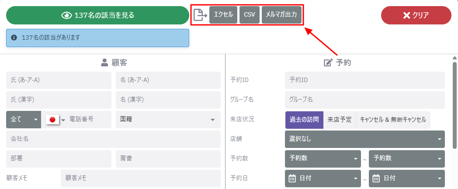Click the メルマガ出力 button
The height and width of the screenshot is (189, 458).
(281, 14)
